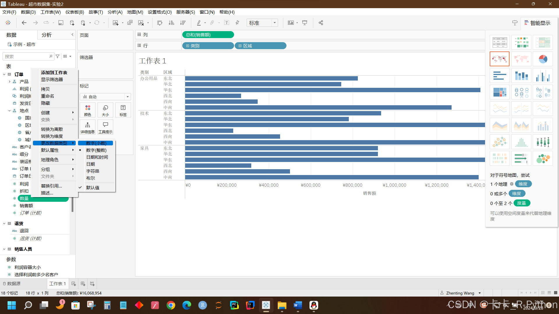The width and height of the screenshot is (559, 314).
Task: Switch to the 分析 pane tab
Action: 47,35
